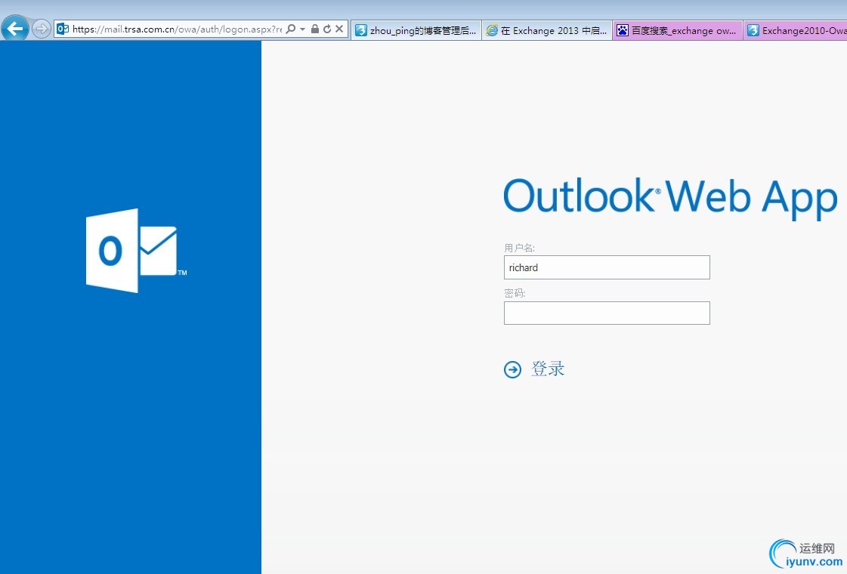
Task: Focus the empty password field
Action: pos(607,313)
